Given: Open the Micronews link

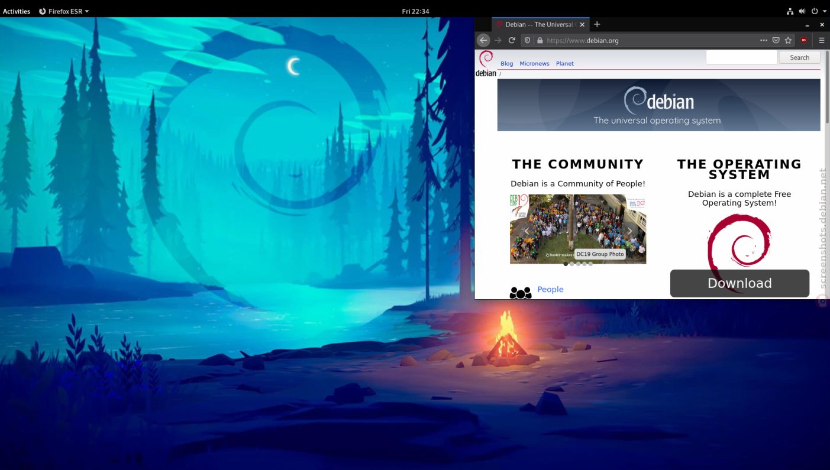Looking at the screenshot, I should 534,63.
